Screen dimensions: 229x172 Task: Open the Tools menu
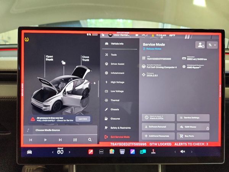(x=111, y=55)
